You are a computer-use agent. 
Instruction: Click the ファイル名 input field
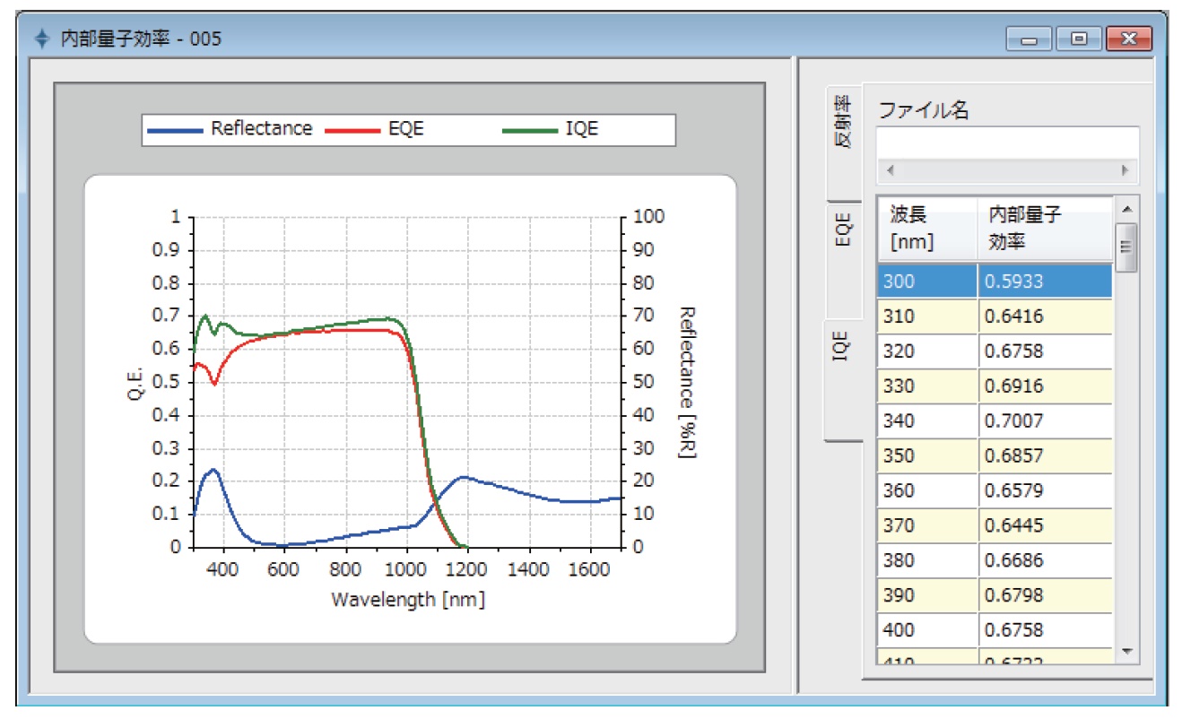[x=1007, y=143]
